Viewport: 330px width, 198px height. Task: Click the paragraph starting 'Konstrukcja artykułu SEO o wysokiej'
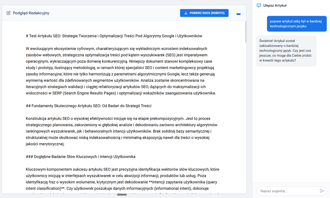click(122, 131)
